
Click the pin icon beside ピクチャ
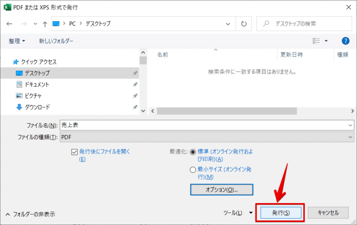[135, 96]
